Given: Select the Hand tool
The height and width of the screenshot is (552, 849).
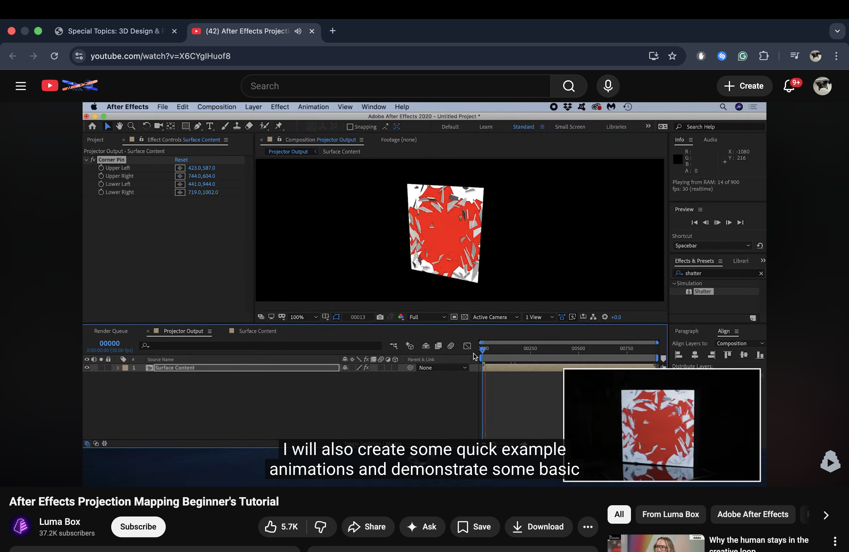Looking at the screenshot, I should click(119, 126).
